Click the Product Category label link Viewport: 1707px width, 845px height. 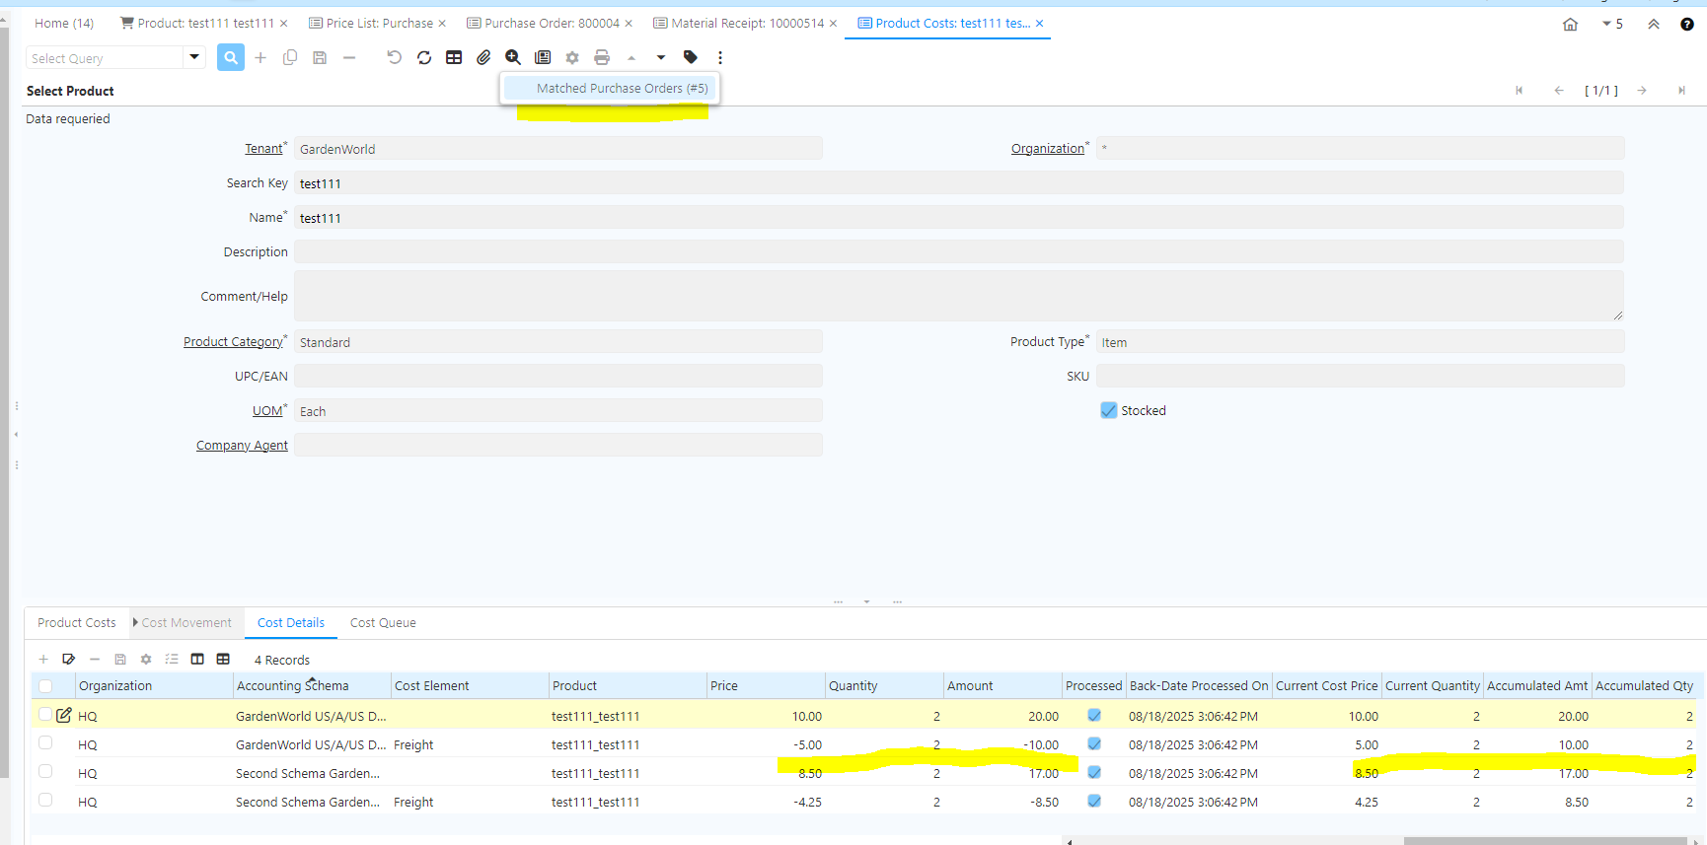pyautogui.click(x=233, y=342)
